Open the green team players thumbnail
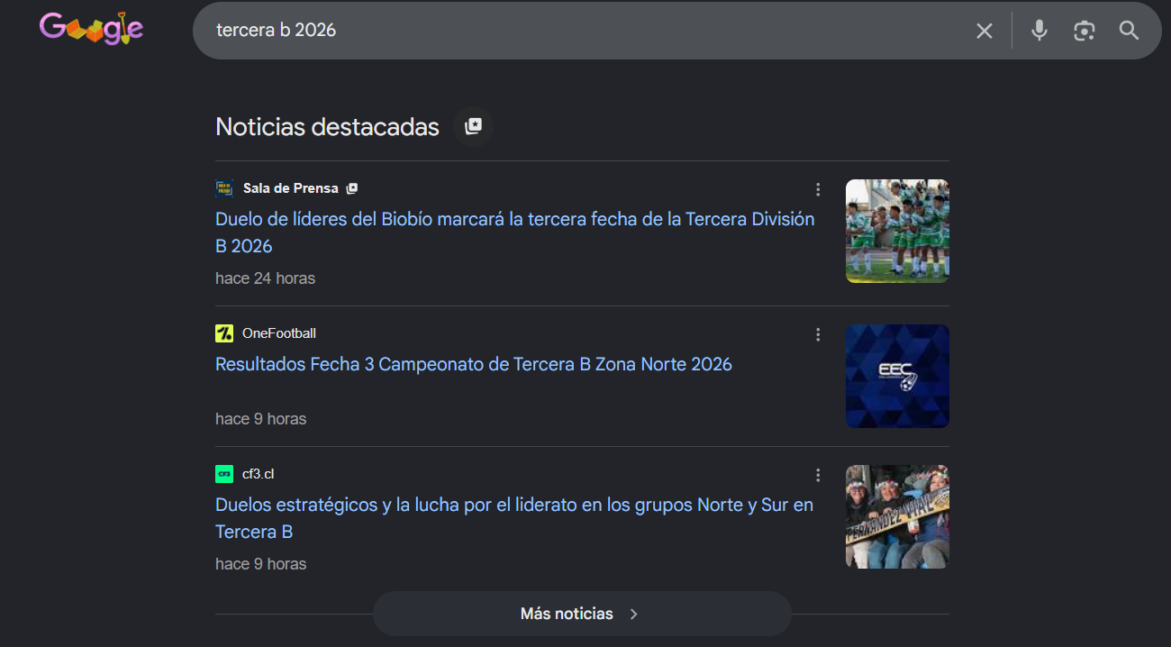The image size is (1171, 647). pyautogui.click(x=897, y=231)
